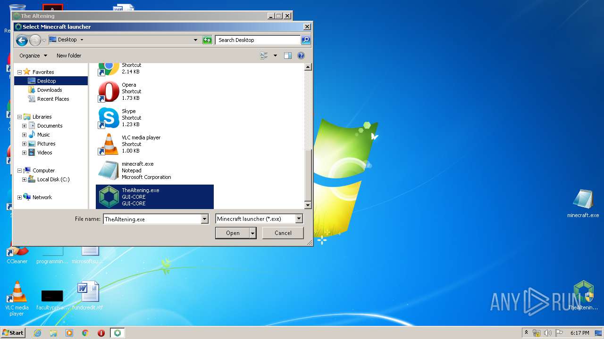
Task: Expand the Pictures library node
Action: point(24,144)
